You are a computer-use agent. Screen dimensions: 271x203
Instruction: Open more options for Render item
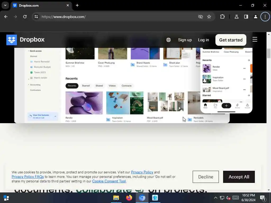244,68
